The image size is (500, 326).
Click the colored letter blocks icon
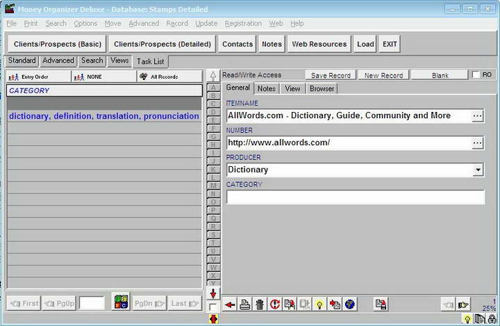click(x=121, y=302)
